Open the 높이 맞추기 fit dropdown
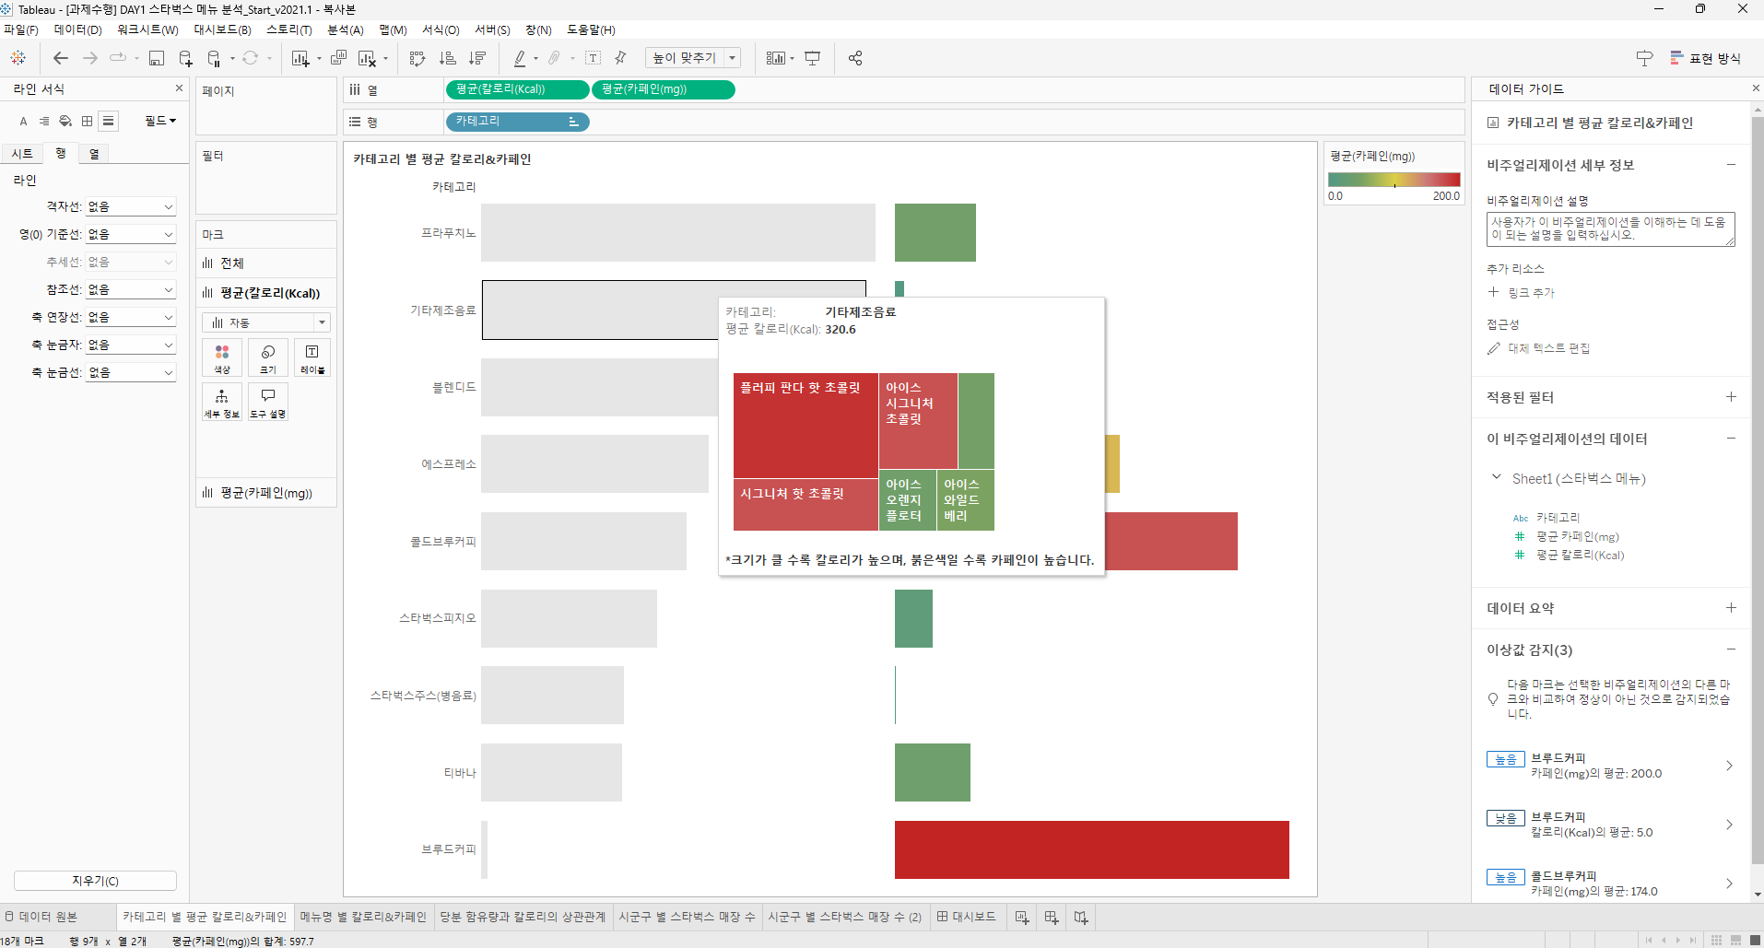Image resolution: width=1764 pixels, height=948 pixels. 693,58
